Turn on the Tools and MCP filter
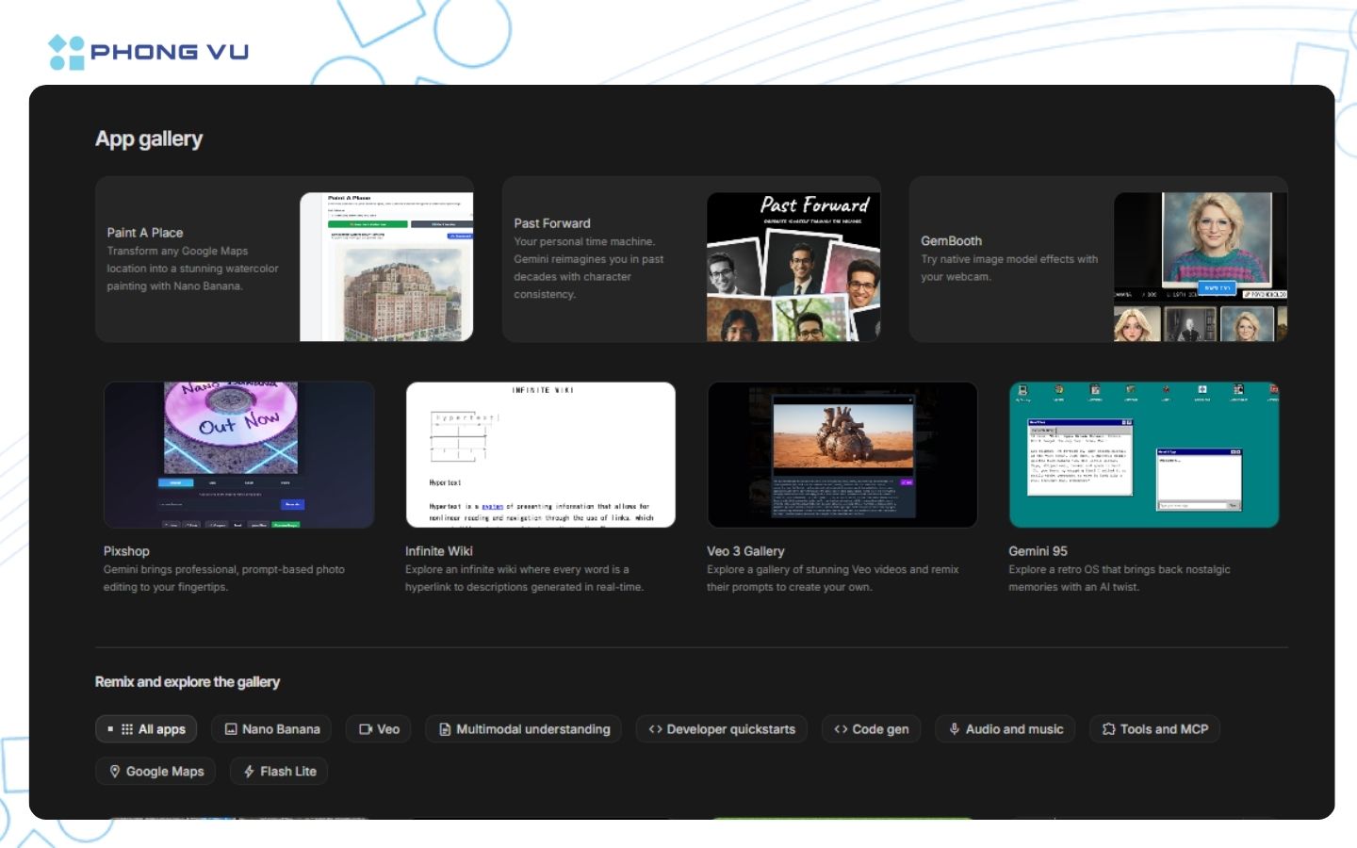 1154,728
